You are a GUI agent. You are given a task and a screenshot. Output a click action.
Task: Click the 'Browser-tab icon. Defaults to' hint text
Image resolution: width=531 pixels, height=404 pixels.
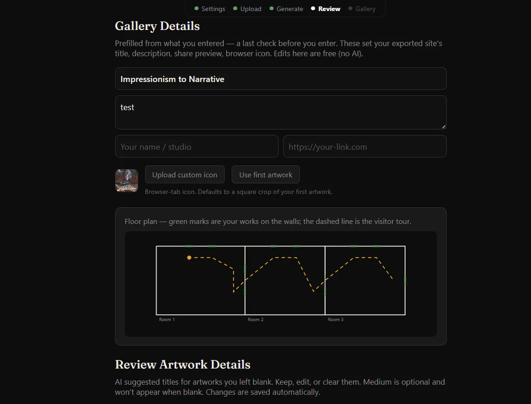click(239, 192)
